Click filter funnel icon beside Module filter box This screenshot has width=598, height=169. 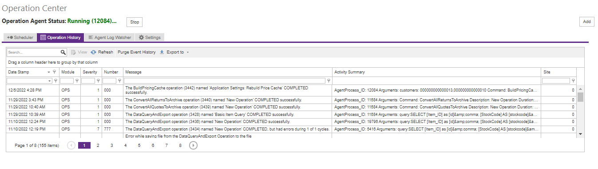(77, 81)
